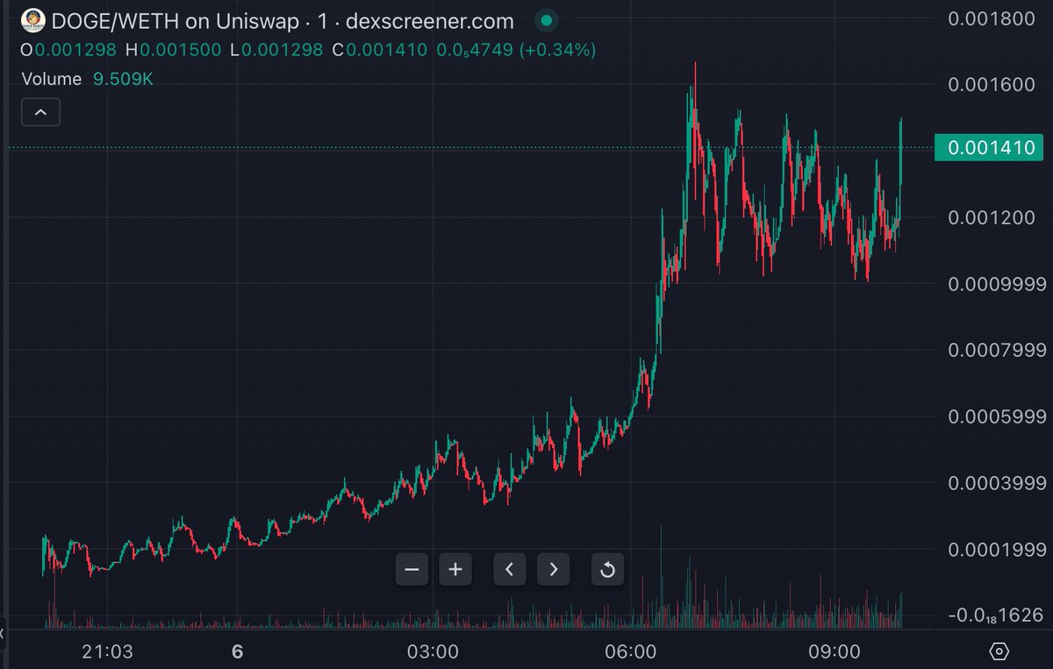
Task: Click the 06:00 time axis label
Action: (633, 651)
